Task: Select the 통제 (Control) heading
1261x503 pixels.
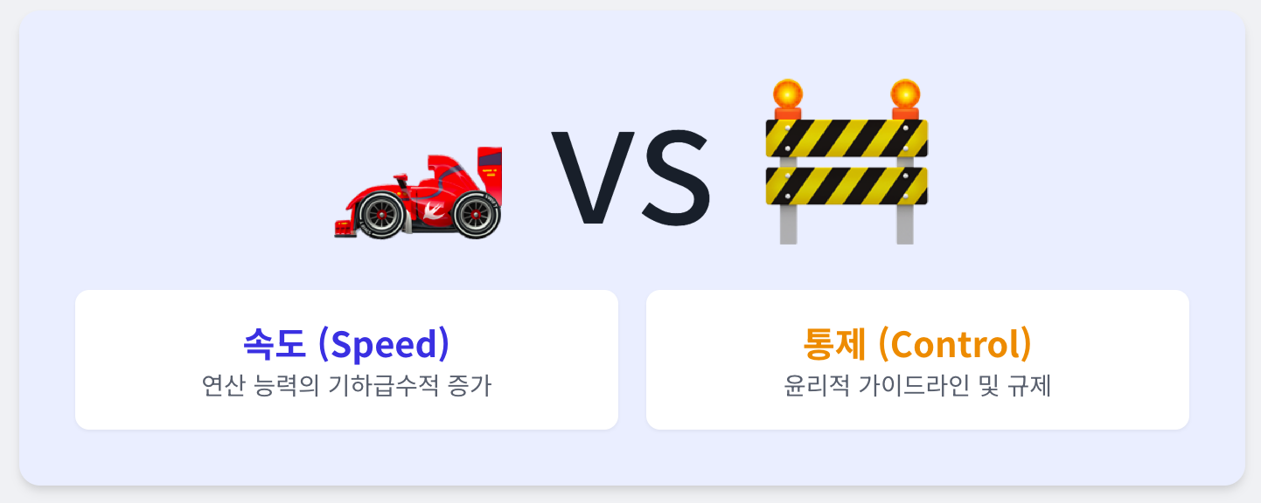Action: 917,344
